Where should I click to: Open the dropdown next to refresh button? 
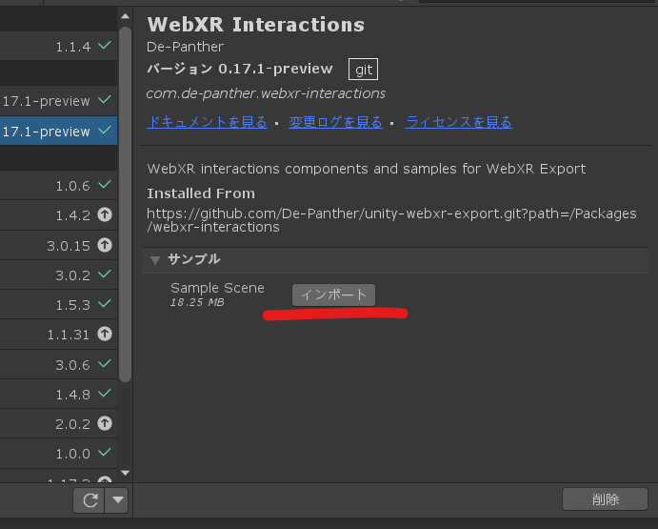click(117, 500)
